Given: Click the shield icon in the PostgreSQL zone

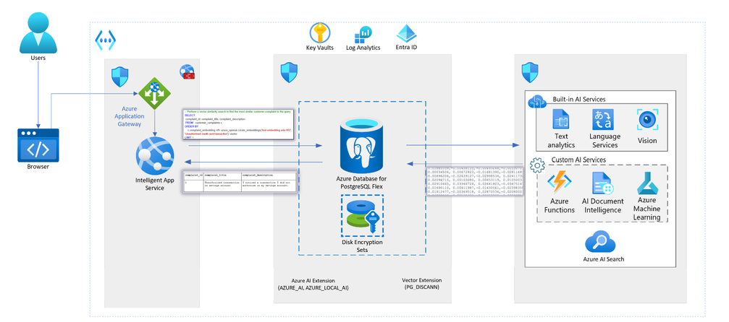Looking at the screenshot, I should click(x=289, y=73).
